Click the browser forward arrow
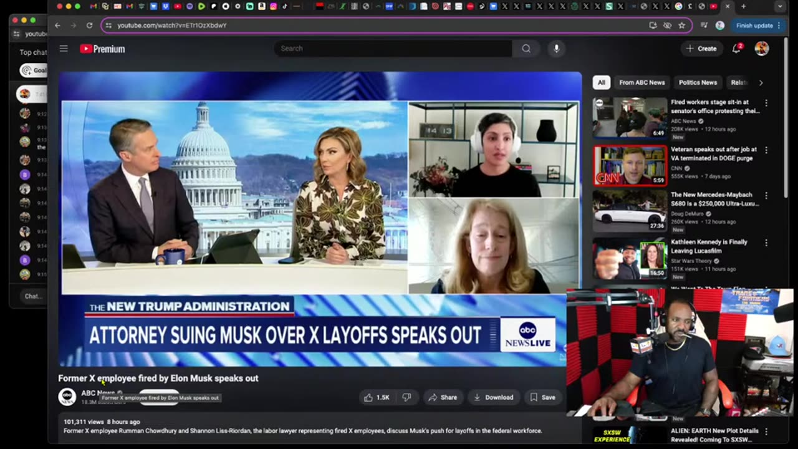Viewport: 798px width, 449px height. (73, 26)
